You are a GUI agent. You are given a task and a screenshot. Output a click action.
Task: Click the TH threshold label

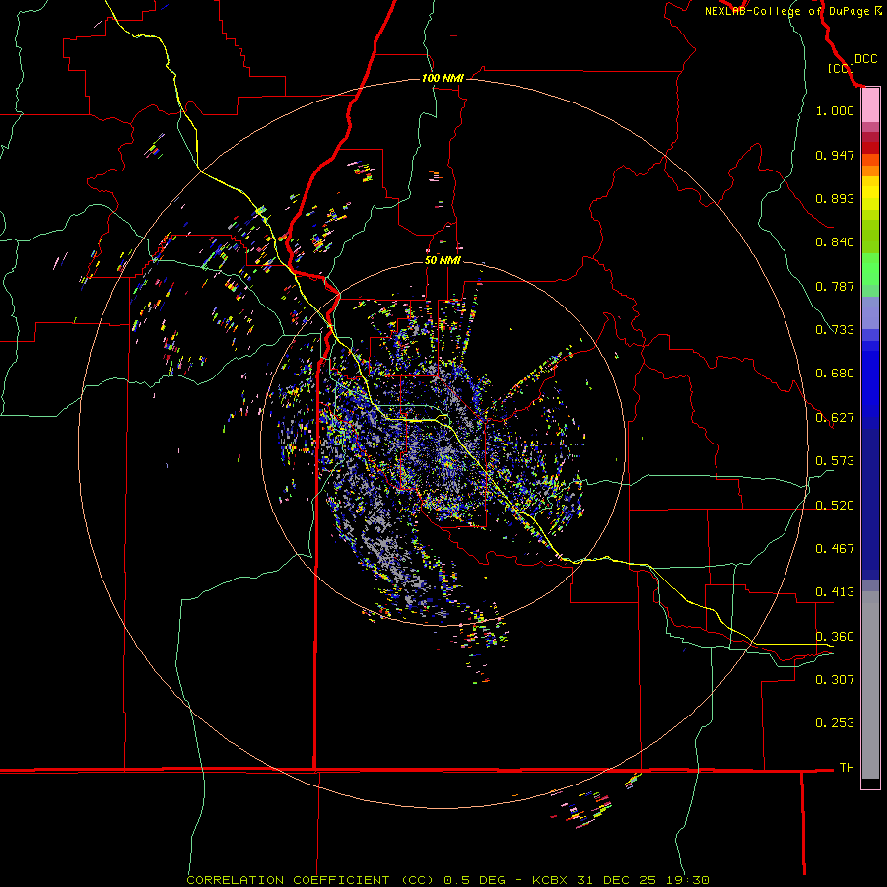point(847,768)
